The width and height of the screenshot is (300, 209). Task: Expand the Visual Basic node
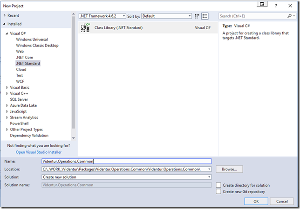coord(7,87)
